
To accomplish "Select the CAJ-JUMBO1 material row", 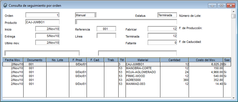I will [117, 64].
